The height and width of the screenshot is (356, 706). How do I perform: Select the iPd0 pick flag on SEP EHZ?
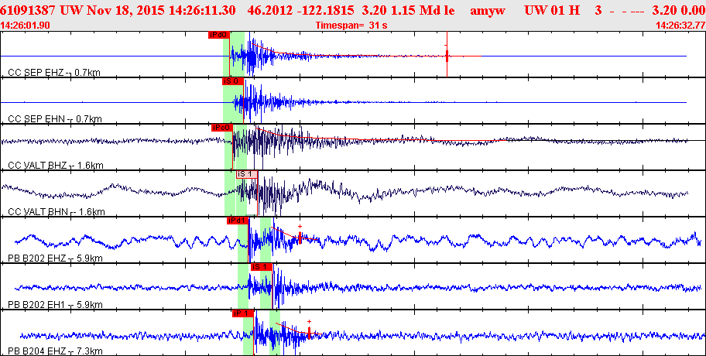(x=219, y=35)
